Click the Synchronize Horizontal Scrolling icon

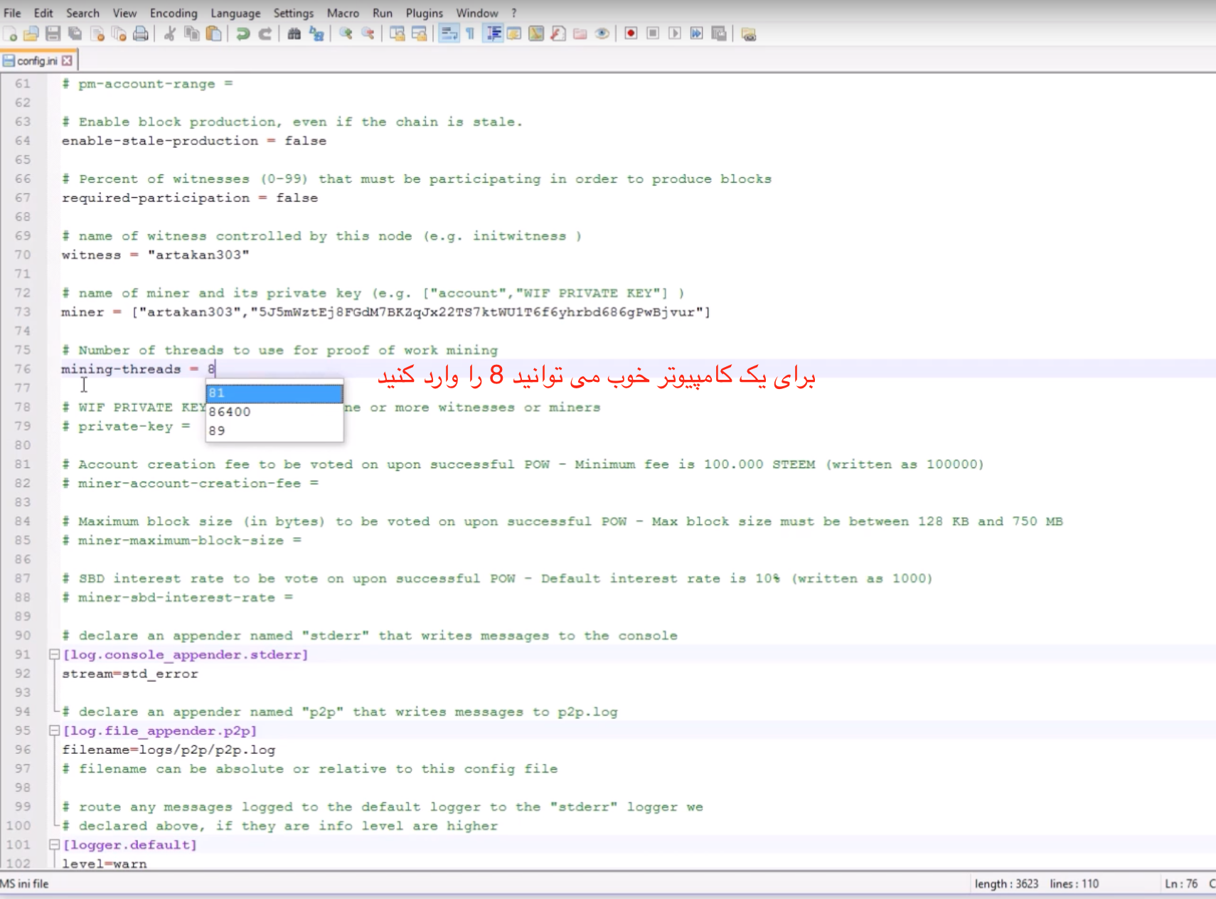coord(419,33)
